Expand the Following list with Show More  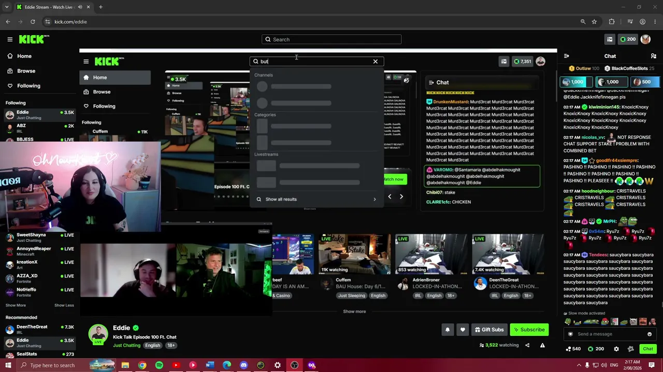(16, 305)
